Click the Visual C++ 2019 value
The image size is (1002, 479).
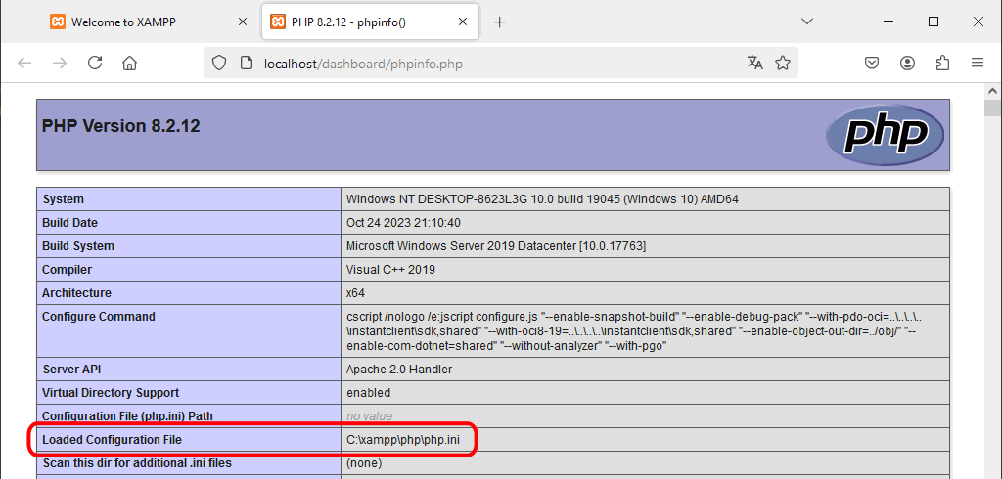[390, 270]
